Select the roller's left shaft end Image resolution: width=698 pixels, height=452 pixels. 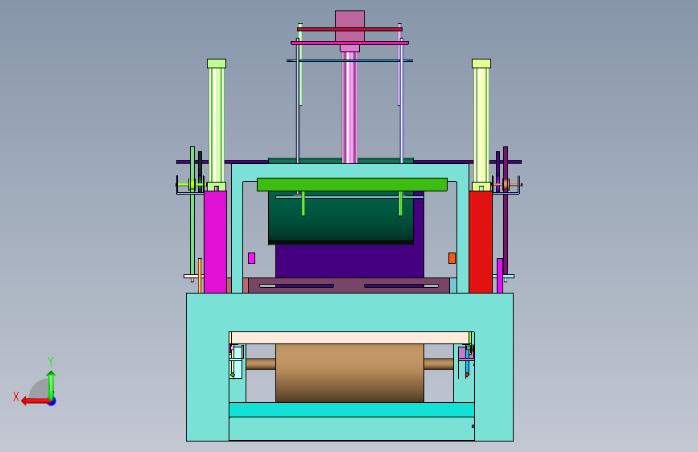tap(260, 364)
